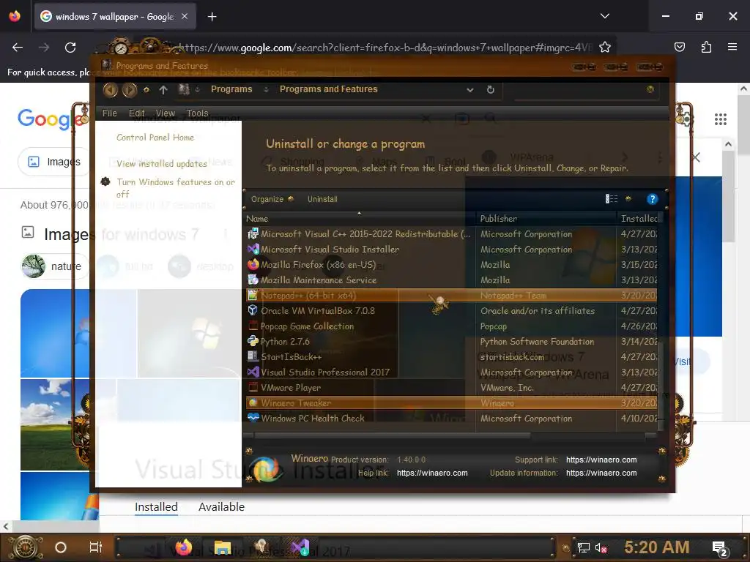The image size is (750, 562).
Task: Select Popcap Game Collection row
Action: [x=451, y=326]
